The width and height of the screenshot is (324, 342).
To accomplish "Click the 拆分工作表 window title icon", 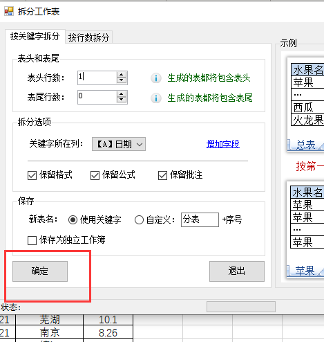I will (9, 11).
